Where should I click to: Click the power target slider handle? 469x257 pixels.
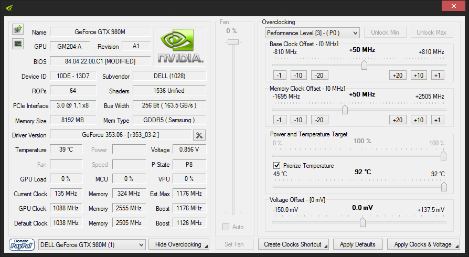tap(444, 156)
